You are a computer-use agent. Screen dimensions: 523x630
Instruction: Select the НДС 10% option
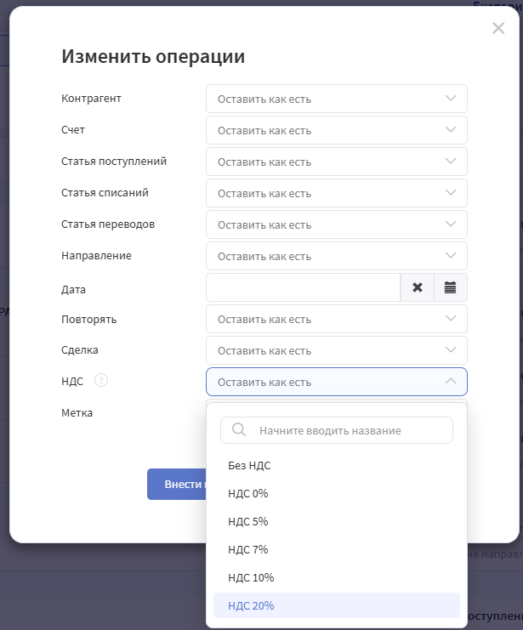pyautogui.click(x=251, y=577)
